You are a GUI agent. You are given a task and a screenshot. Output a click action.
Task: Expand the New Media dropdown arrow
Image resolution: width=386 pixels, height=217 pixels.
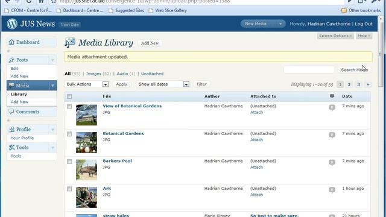click(280, 24)
